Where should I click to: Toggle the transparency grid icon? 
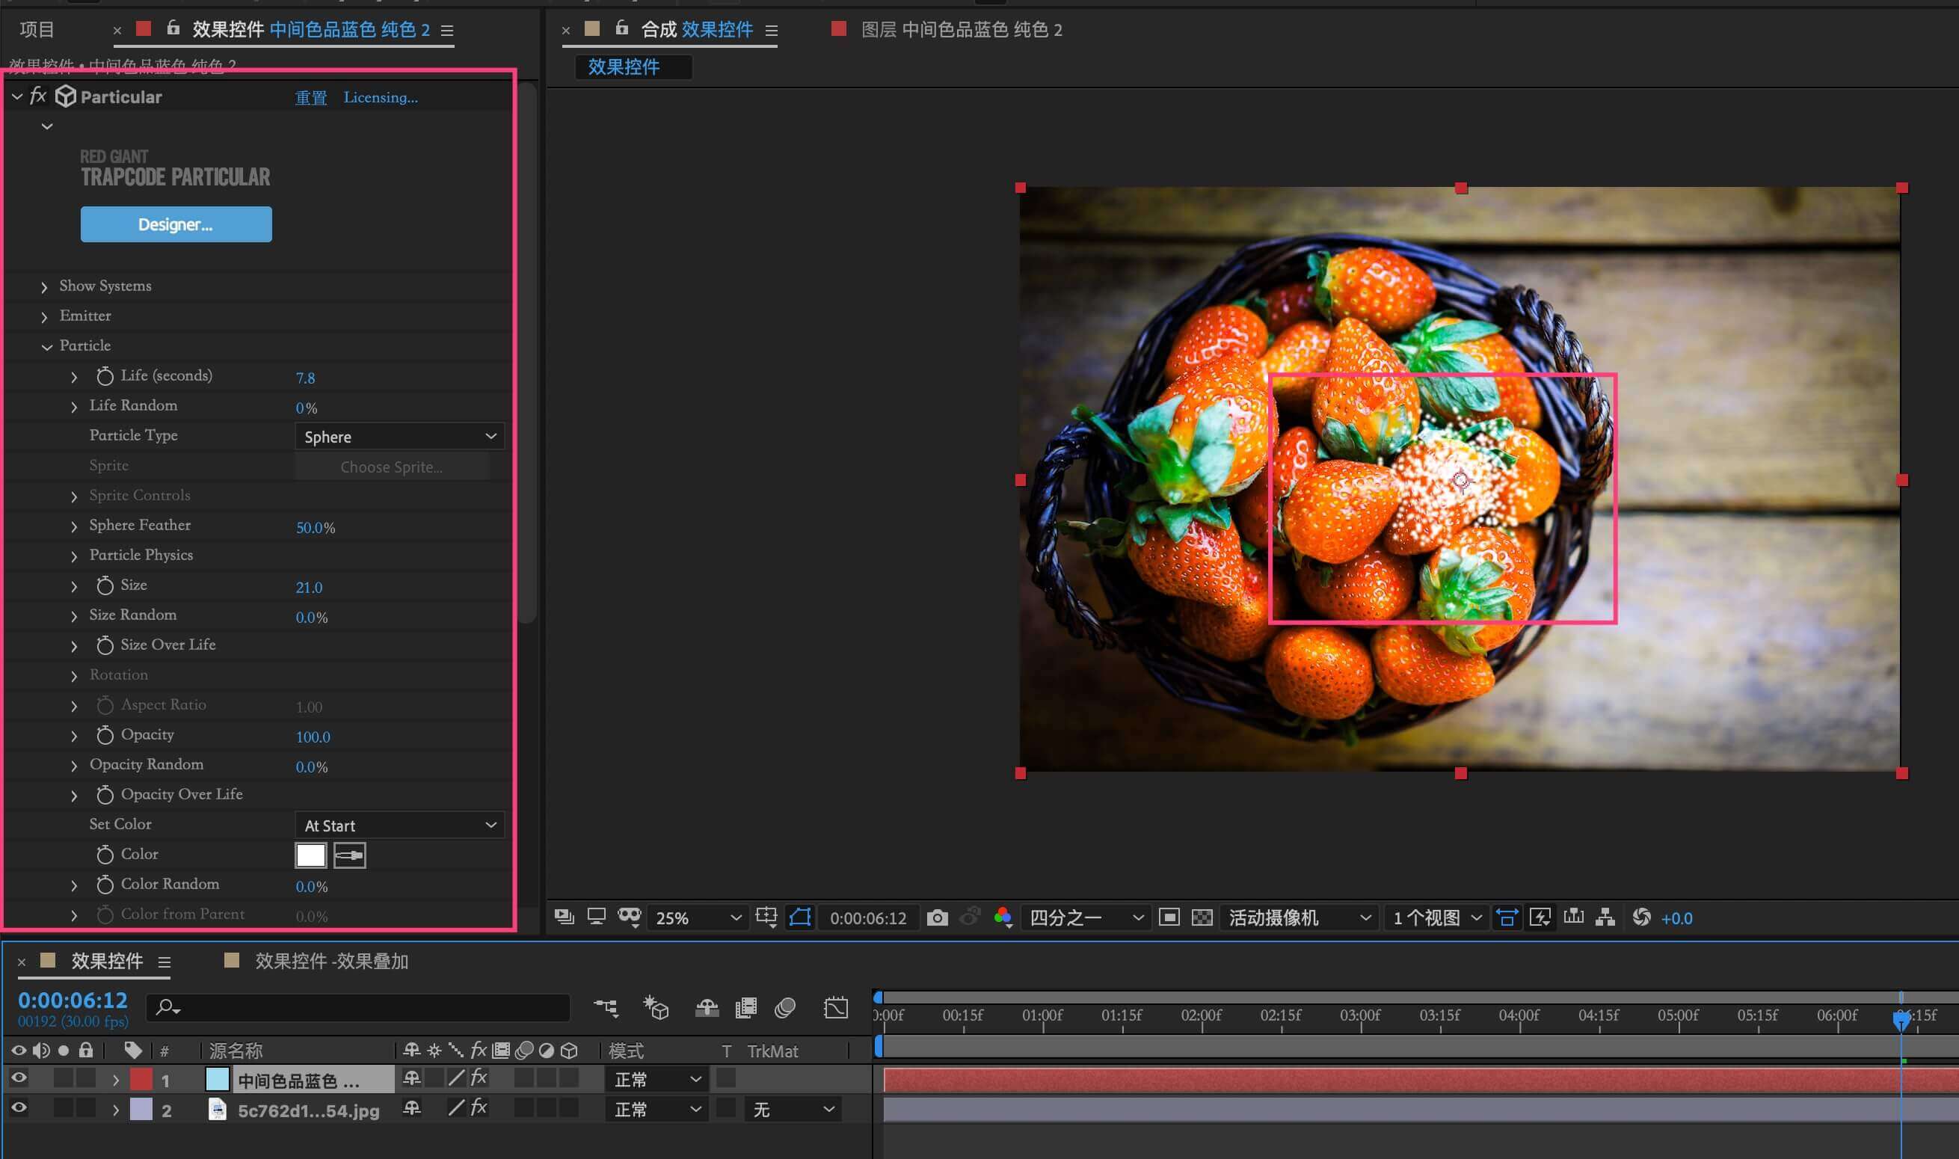tap(1202, 917)
